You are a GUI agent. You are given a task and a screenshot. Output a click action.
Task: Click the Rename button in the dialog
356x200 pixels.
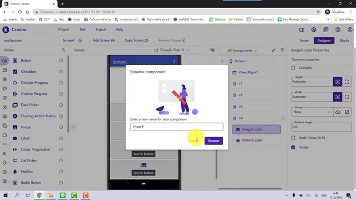[214, 141]
